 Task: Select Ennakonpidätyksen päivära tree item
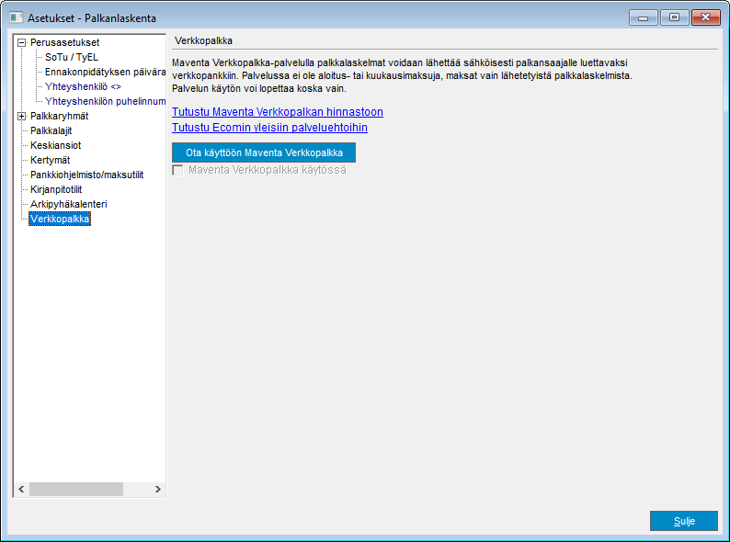[x=105, y=72]
